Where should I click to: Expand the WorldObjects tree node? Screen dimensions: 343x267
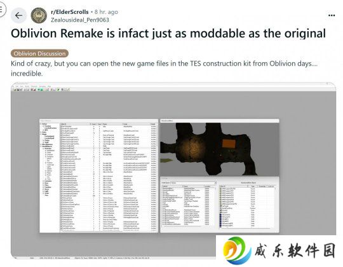point(41,146)
